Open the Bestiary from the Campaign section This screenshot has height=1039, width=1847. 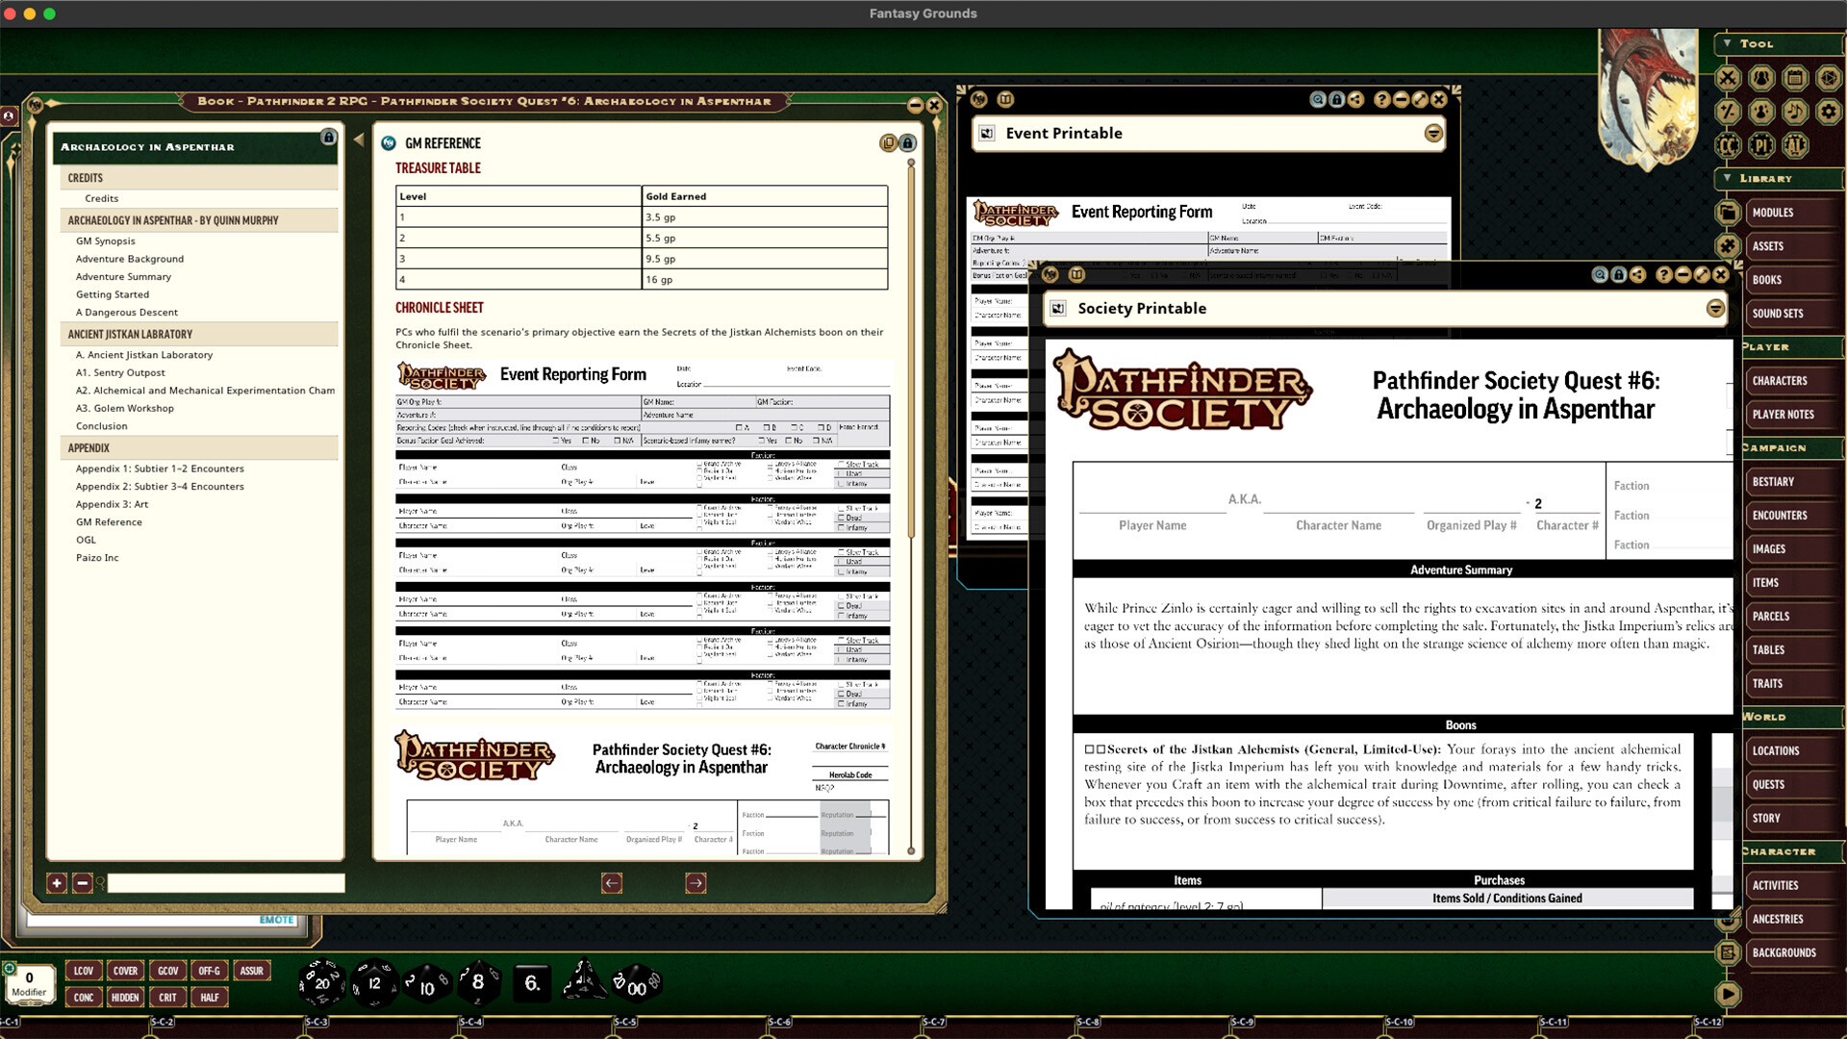[1774, 481]
